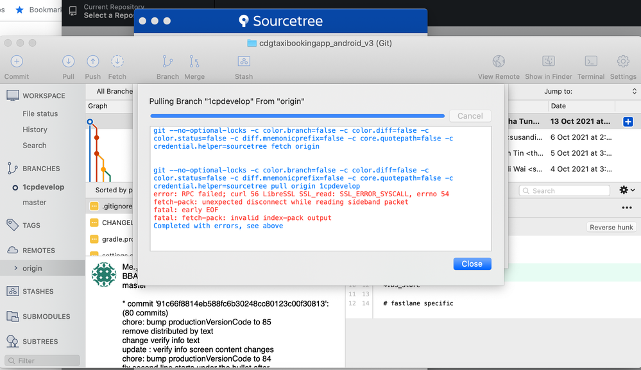Click the Fetch toolbar icon
Viewport: 641px width, 370px height.
coord(117,62)
